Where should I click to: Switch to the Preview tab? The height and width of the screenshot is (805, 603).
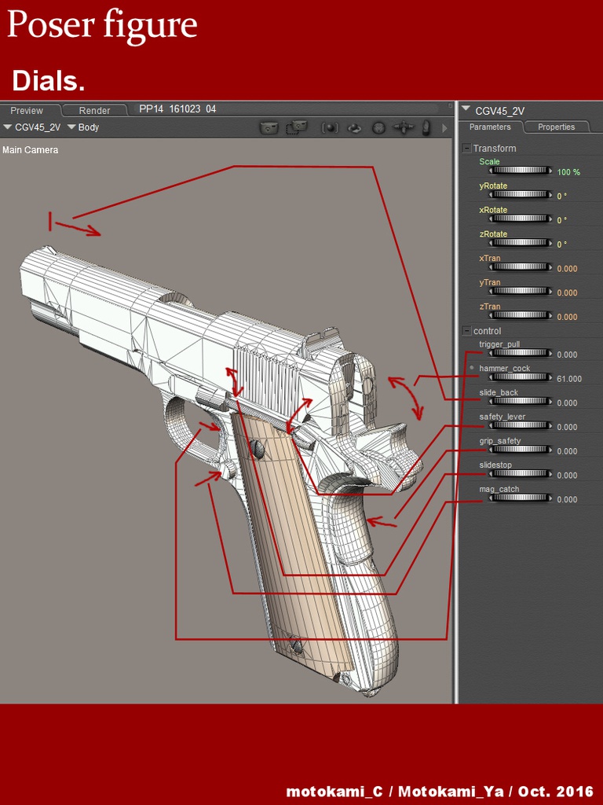[27, 110]
